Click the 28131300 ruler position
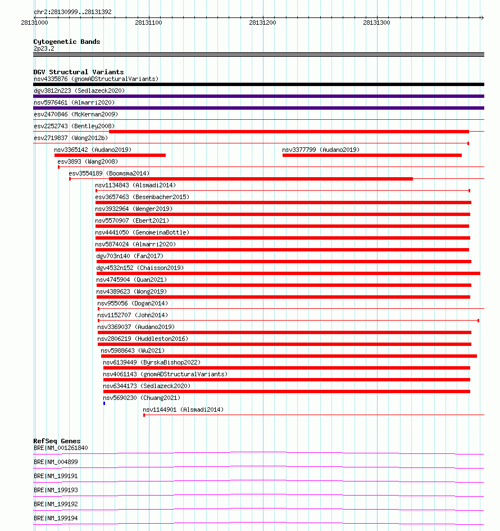Image resolution: width=500 pixels, height=531 pixels. tap(376, 22)
